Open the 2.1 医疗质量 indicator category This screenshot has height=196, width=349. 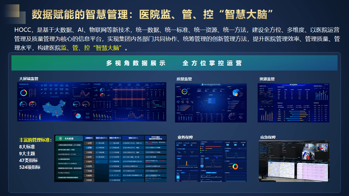101,143
